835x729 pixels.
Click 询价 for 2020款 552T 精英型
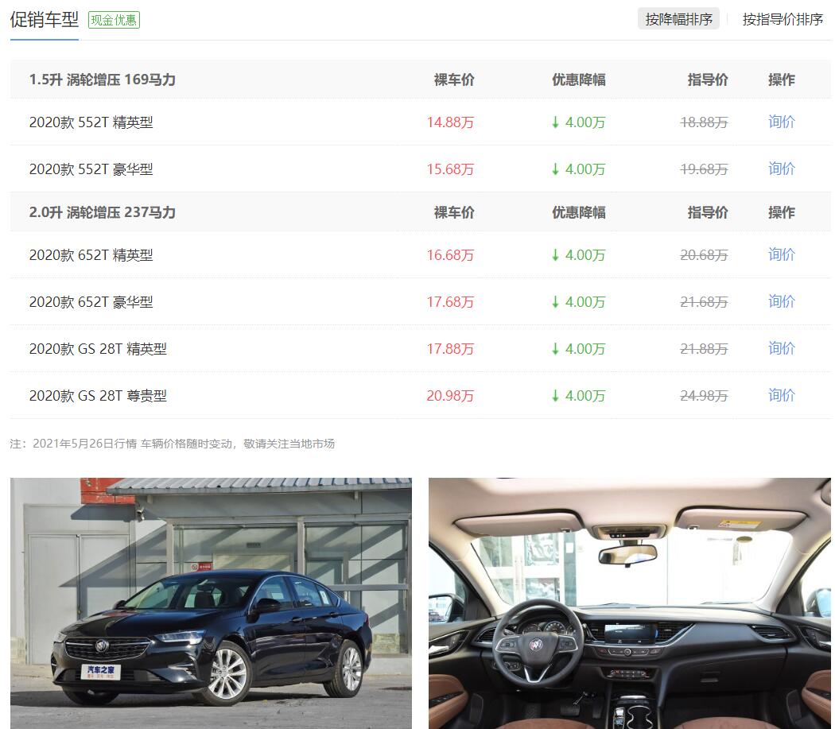coord(781,122)
